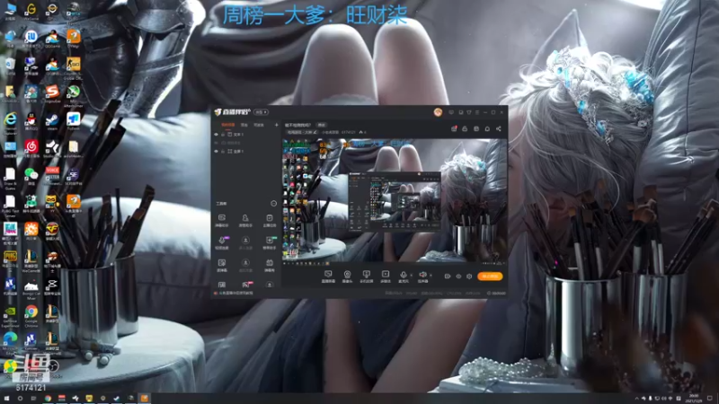This screenshot has height=404, width=719.
Task: Click the orange start live button
Action: click(490, 277)
